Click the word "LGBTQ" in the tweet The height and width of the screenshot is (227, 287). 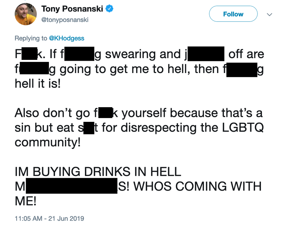click(243, 128)
